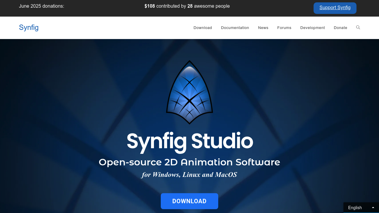
Task: Navigate to Documentation
Action: pos(235,28)
